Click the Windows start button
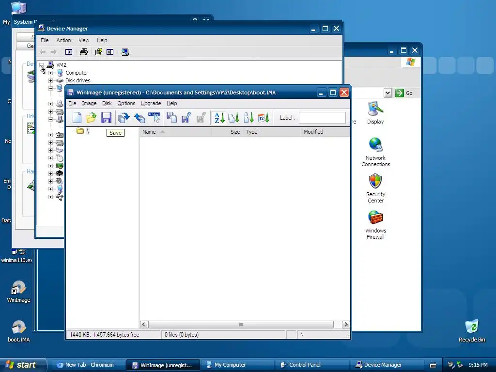496x372 pixels. [x=23, y=365]
